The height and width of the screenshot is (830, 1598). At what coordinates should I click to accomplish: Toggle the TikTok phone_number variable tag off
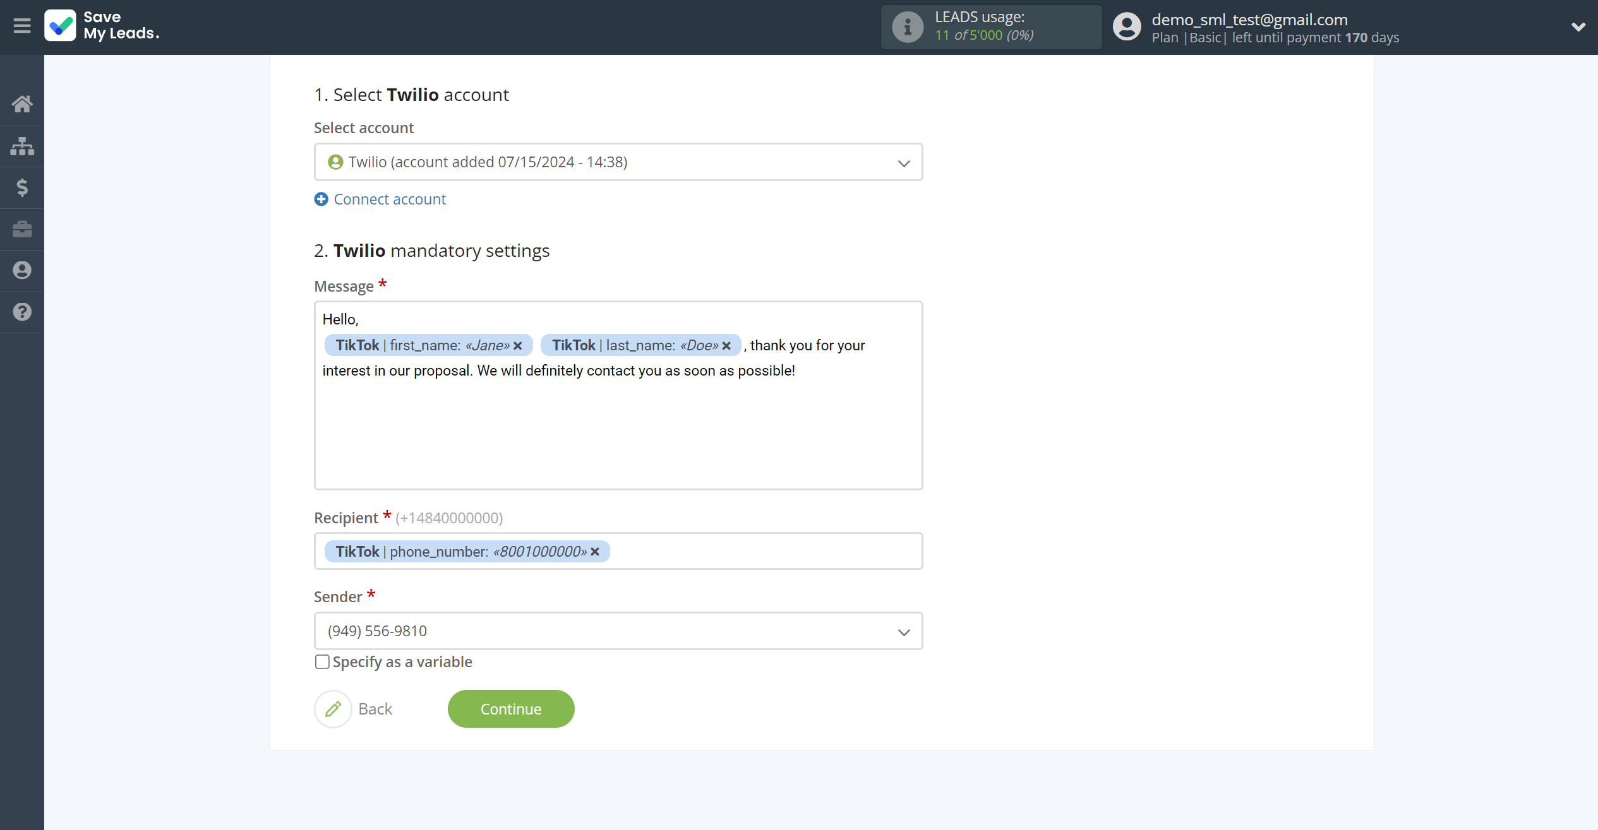coord(595,550)
